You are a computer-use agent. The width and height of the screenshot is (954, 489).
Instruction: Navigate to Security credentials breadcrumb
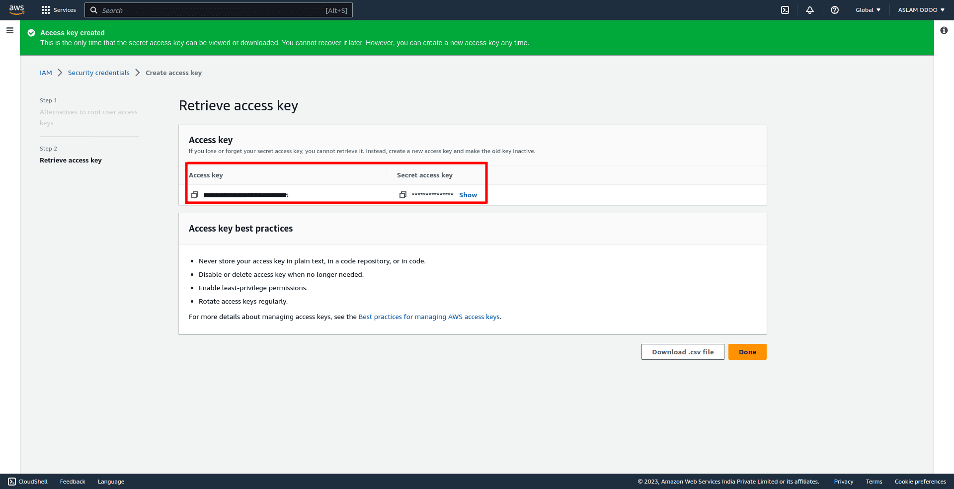point(98,73)
